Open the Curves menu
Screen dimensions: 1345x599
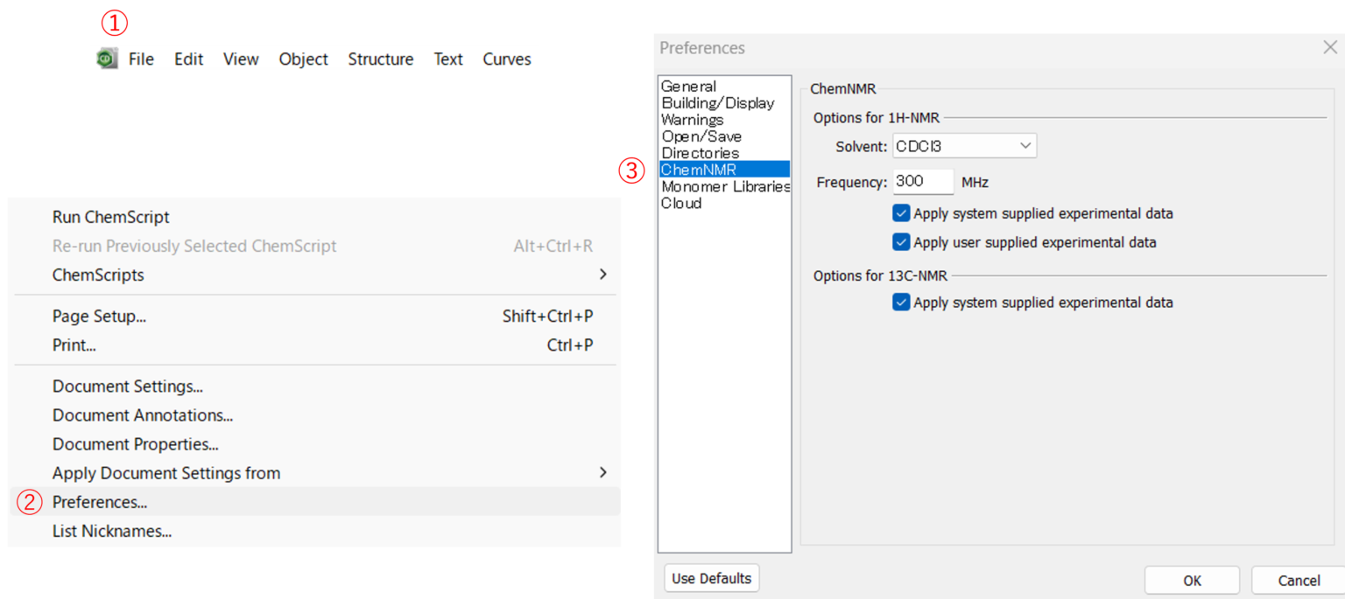[507, 59]
